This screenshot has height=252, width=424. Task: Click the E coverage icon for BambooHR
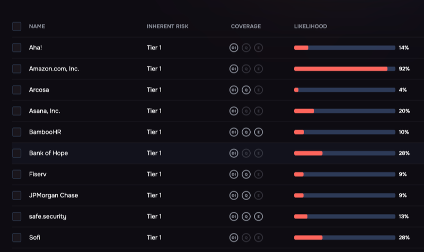tap(258, 132)
